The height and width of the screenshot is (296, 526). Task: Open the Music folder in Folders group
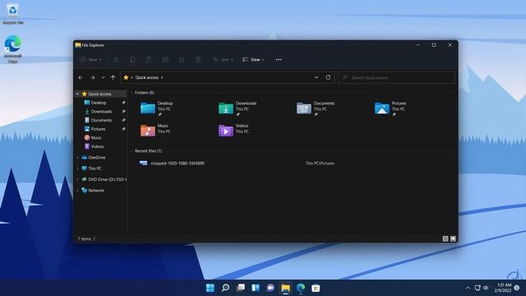coord(155,130)
